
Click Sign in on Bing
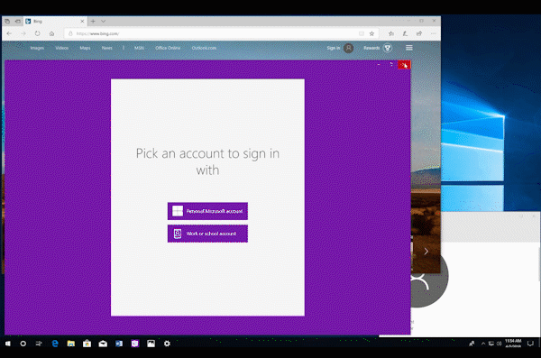pos(334,48)
